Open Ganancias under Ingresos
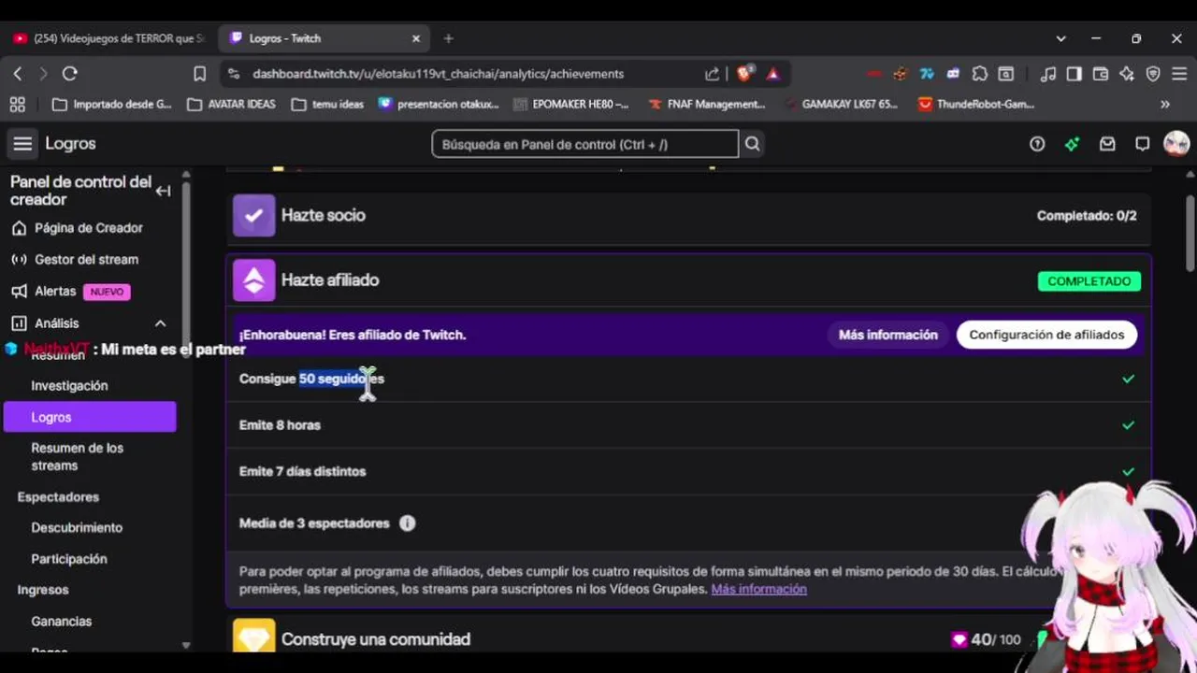This screenshot has height=673, width=1197. click(62, 621)
